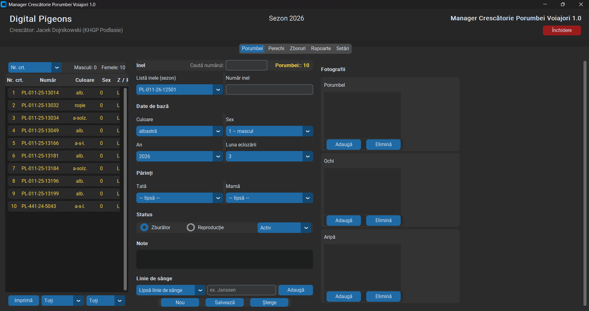The height and width of the screenshot is (311, 589).
Task: Open the Lipsă linie de sânge dropdown
Action: tap(170, 290)
